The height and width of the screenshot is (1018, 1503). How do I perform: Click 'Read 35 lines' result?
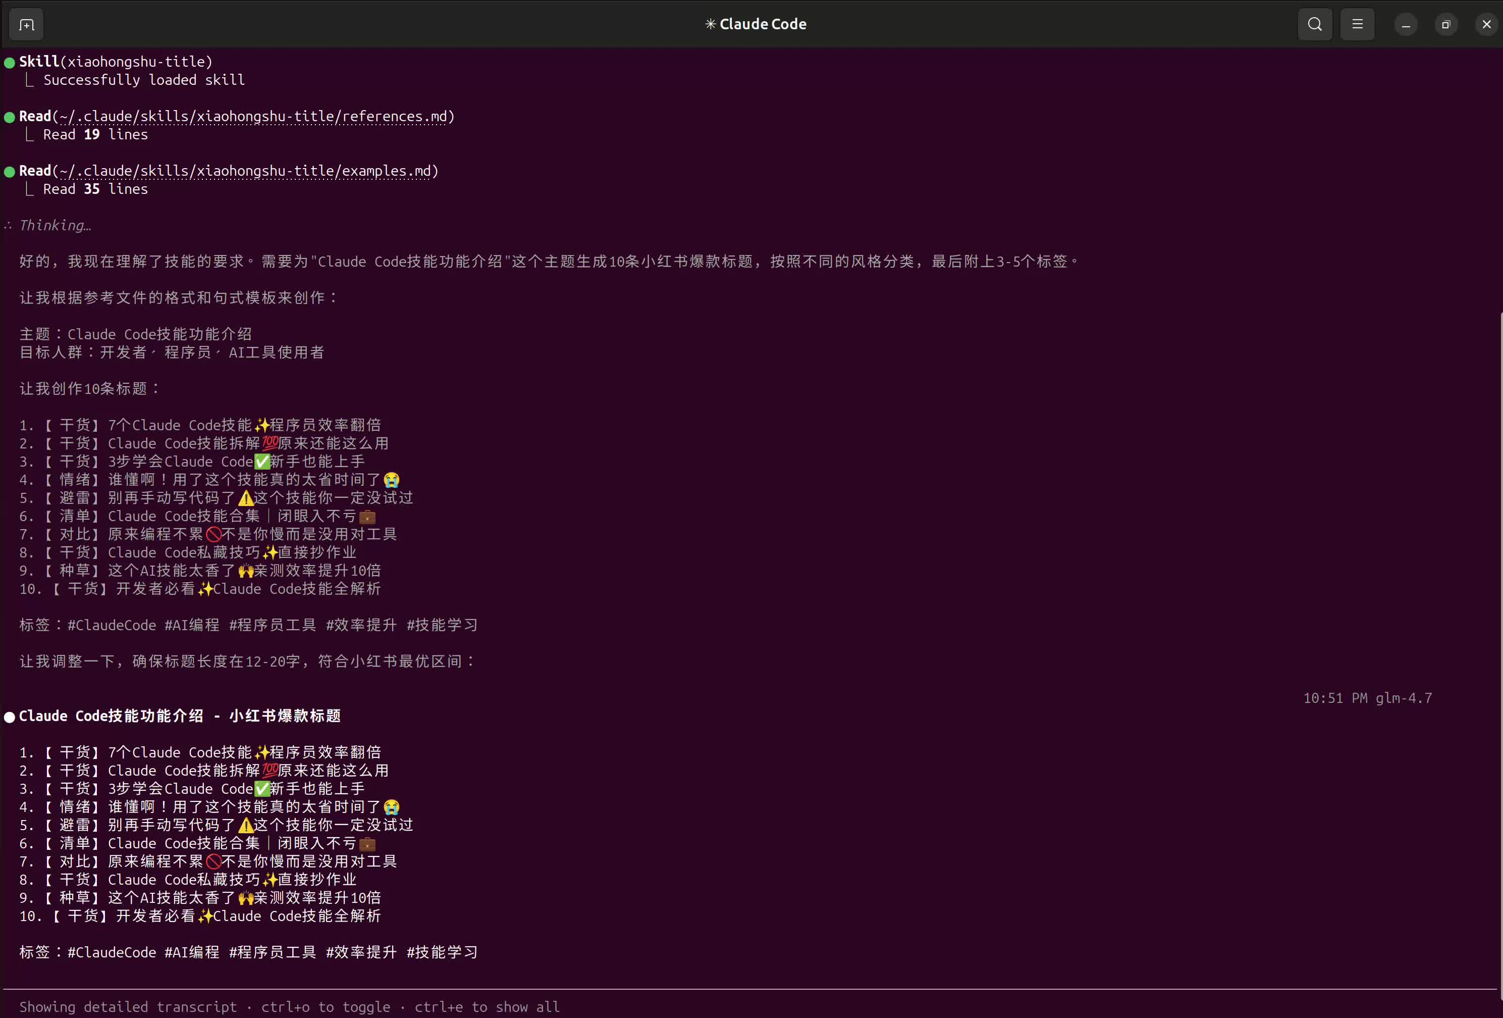point(96,189)
